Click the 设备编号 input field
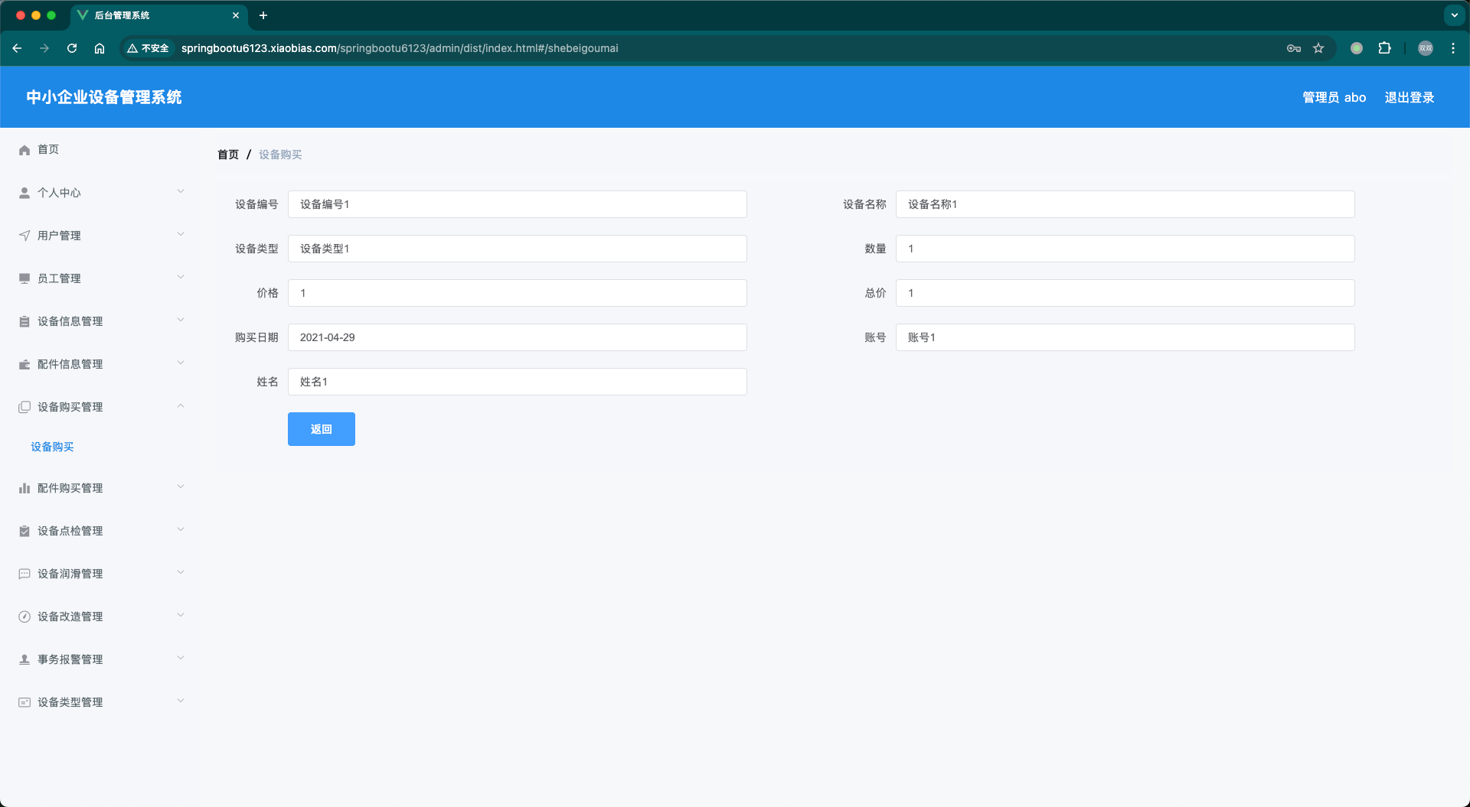The width and height of the screenshot is (1470, 807). [518, 204]
